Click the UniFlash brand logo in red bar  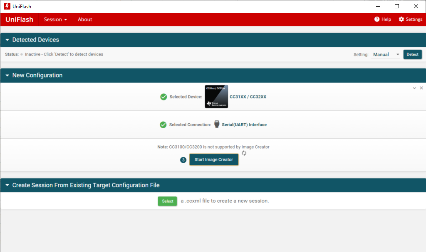pos(19,20)
